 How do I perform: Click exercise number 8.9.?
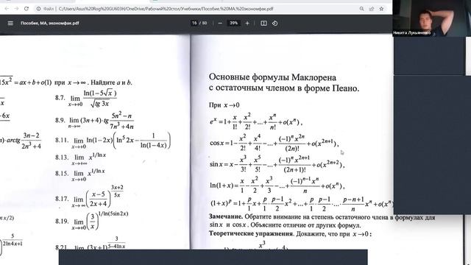(x=60, y=120)
